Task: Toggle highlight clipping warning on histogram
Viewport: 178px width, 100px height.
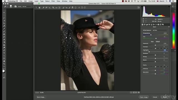Action: pyautogui.click(x=169, y=7)
